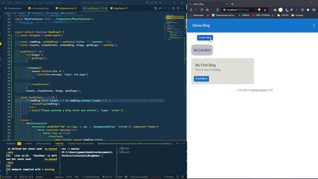Open the PROBLEMS panel tab
Viewport: 318px width, 179px height.
[13, 144]
